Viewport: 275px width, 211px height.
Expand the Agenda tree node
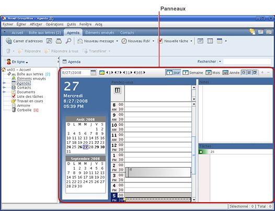pyautogui.click(x=4, y=83)
